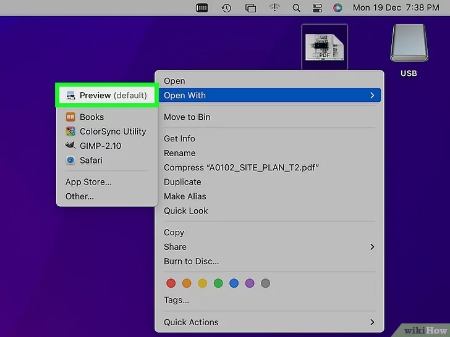Click the ColorSync Utility icon
This screenshot has height=337, width=450.
[70, 131]
